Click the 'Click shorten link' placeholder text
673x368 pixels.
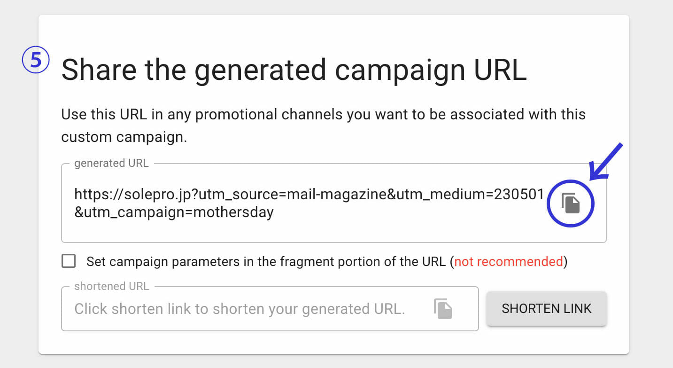240,309
